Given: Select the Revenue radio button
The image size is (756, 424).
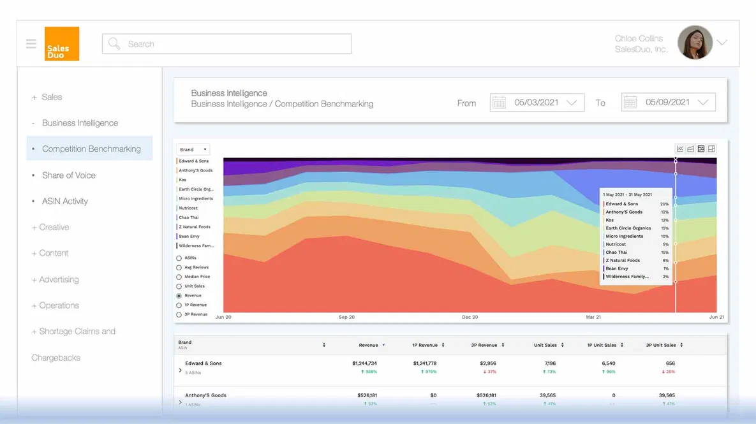Looking at the screenshot, I should 179,296.
